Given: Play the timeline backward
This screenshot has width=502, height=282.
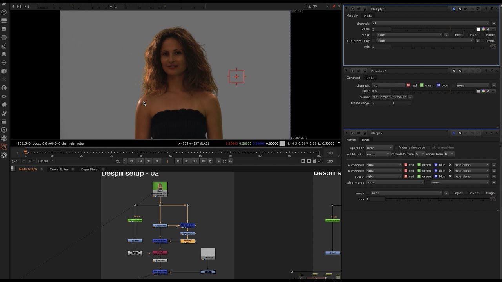Looking at the screenshot, I should (x=157, y=161).
